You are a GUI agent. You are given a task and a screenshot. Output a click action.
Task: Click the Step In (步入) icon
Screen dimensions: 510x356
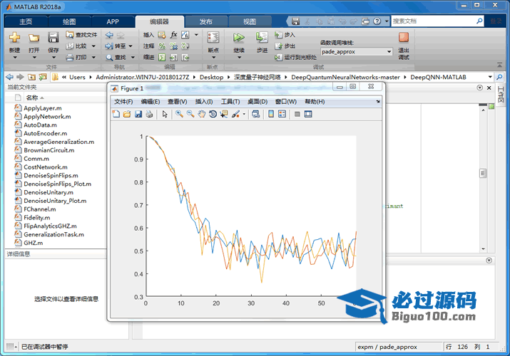click(x=278, y=34)
